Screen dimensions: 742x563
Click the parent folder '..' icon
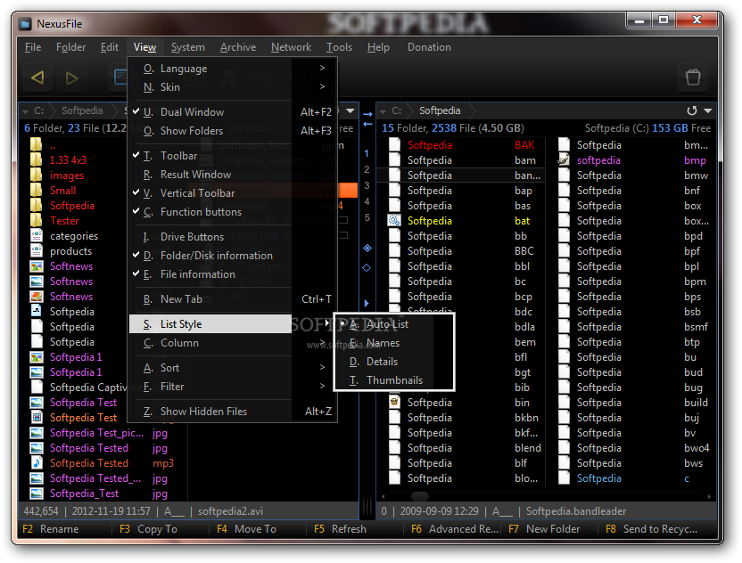click(x=36, y=144)
